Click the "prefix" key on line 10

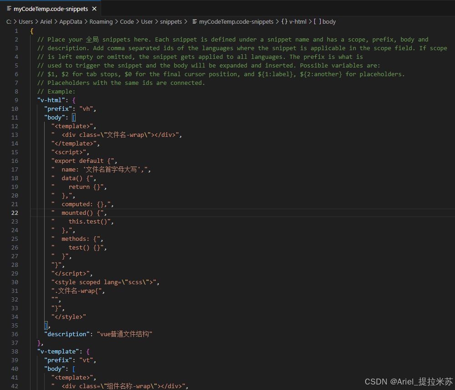pyautogui.click(x=58, y=109)
